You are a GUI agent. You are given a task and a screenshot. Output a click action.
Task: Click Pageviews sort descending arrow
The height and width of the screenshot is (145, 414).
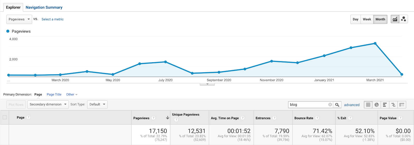click(168, 118)
